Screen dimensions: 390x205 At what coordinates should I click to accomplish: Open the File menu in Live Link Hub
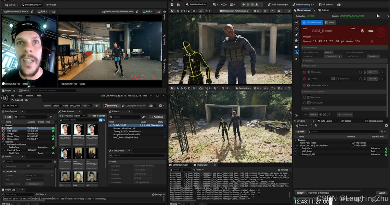pyautogui.click(x=12, y=96)
